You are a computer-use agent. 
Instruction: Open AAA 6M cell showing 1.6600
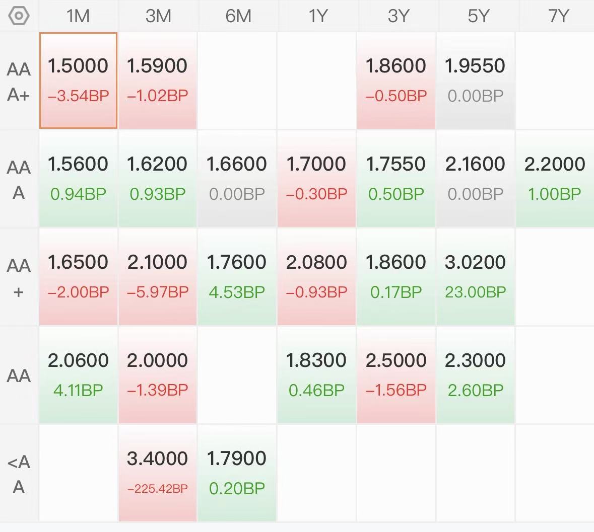(x=237, y=179)
